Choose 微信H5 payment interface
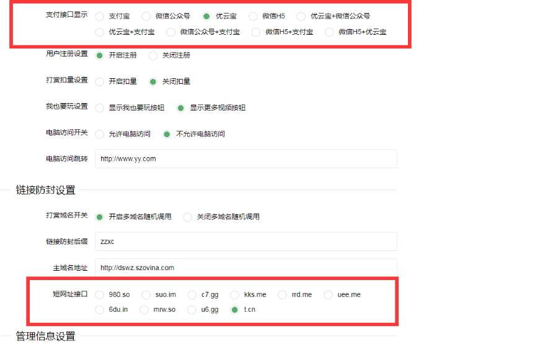Screen dimensions: 558x344 click(x=253, y=16)
